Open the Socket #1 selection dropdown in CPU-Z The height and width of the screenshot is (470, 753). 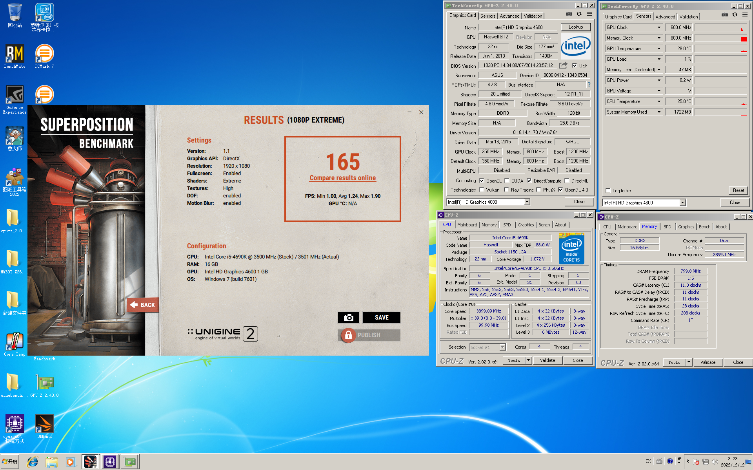(x=502, y=347)
